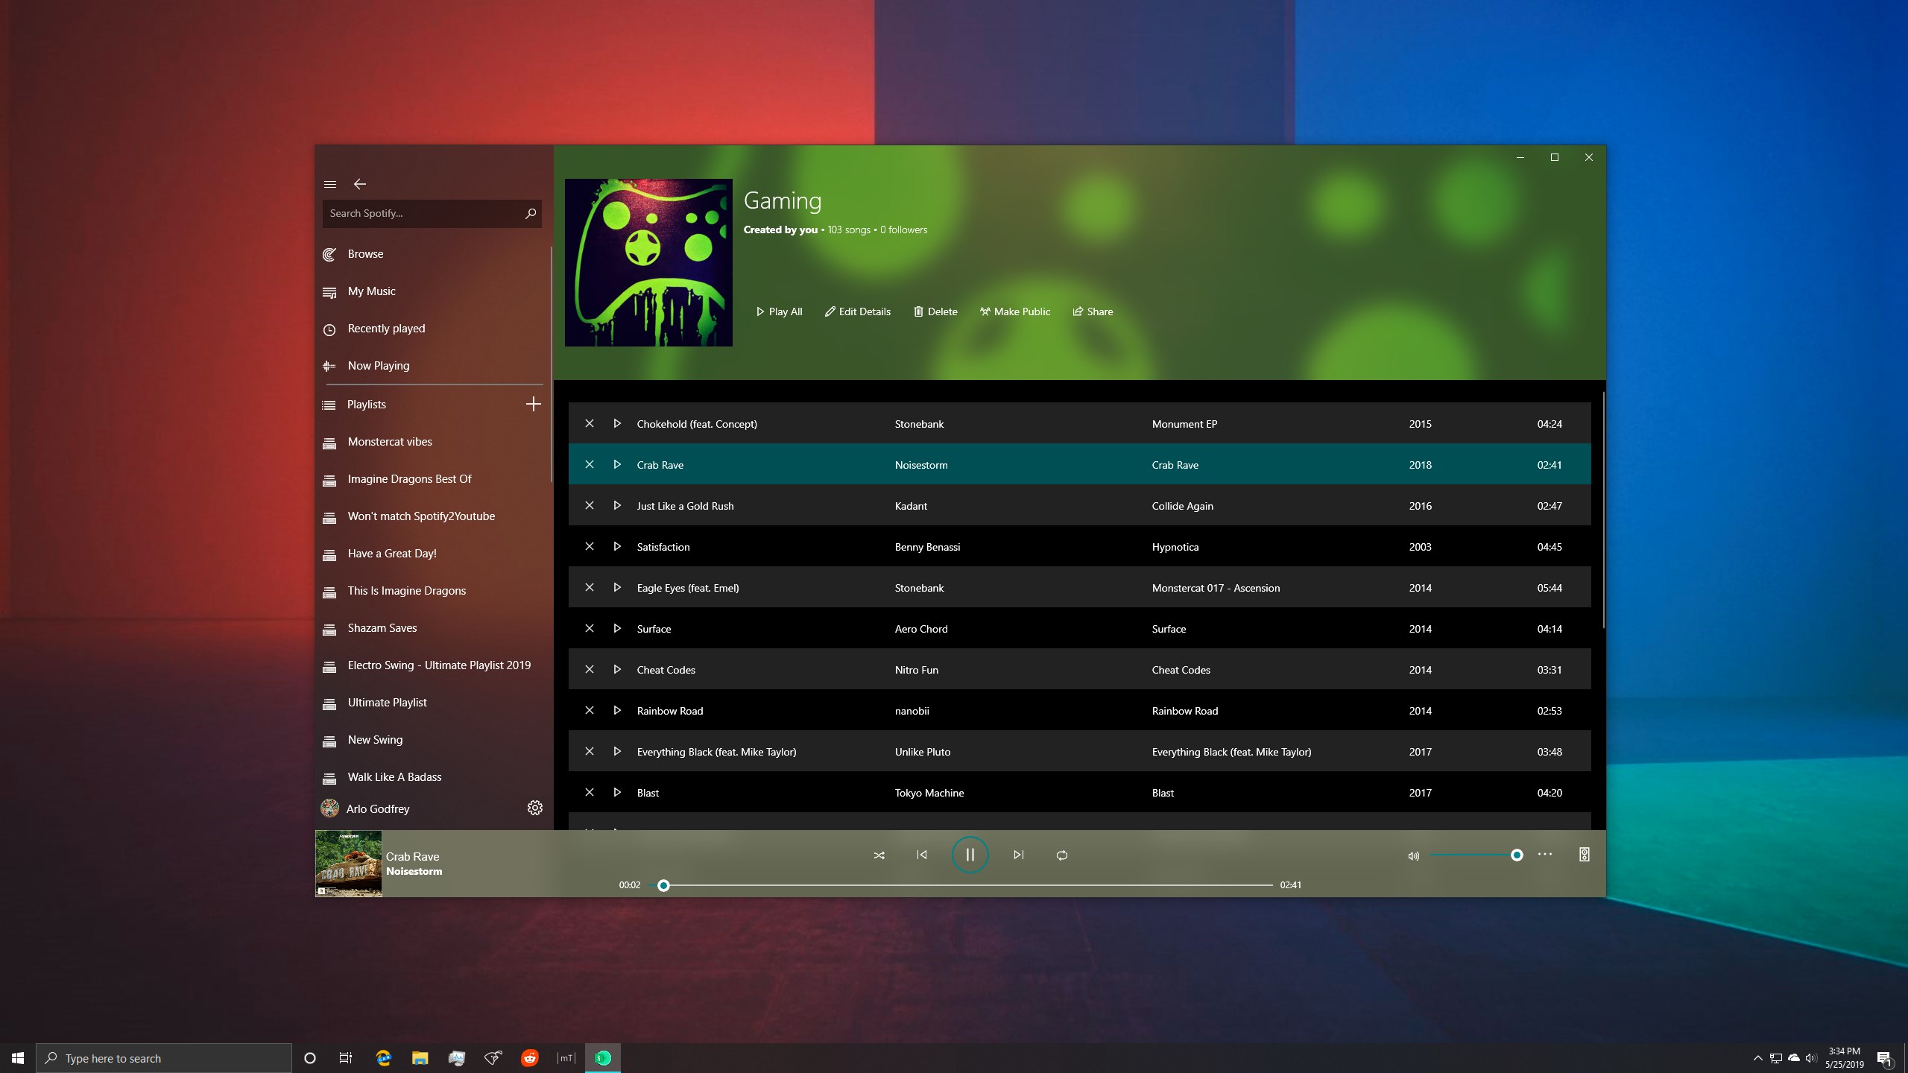This screenshot has width=1908, height=1073.
Task: Play the Rainbow Road track
Action: [617, 710]
